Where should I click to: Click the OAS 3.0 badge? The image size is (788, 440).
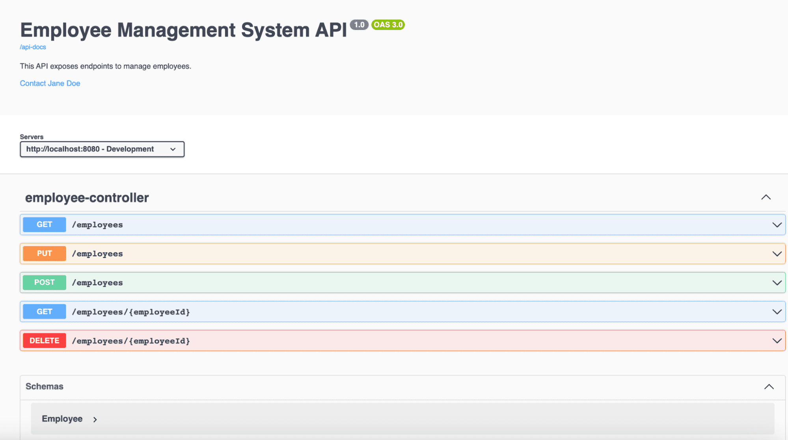pos(388,25)
